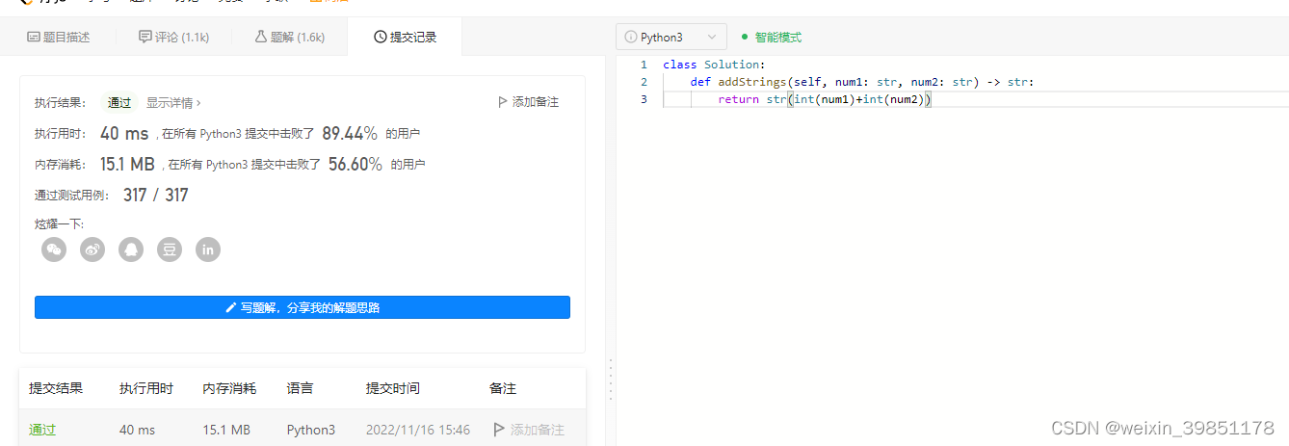Open the Python3 language dropdown
This screenshot has height=446, width=1289.
(671, 38)
